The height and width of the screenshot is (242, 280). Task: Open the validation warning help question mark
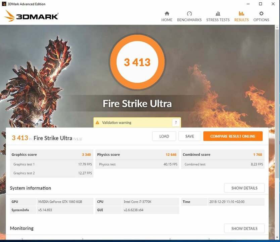[x=176, y=123]
